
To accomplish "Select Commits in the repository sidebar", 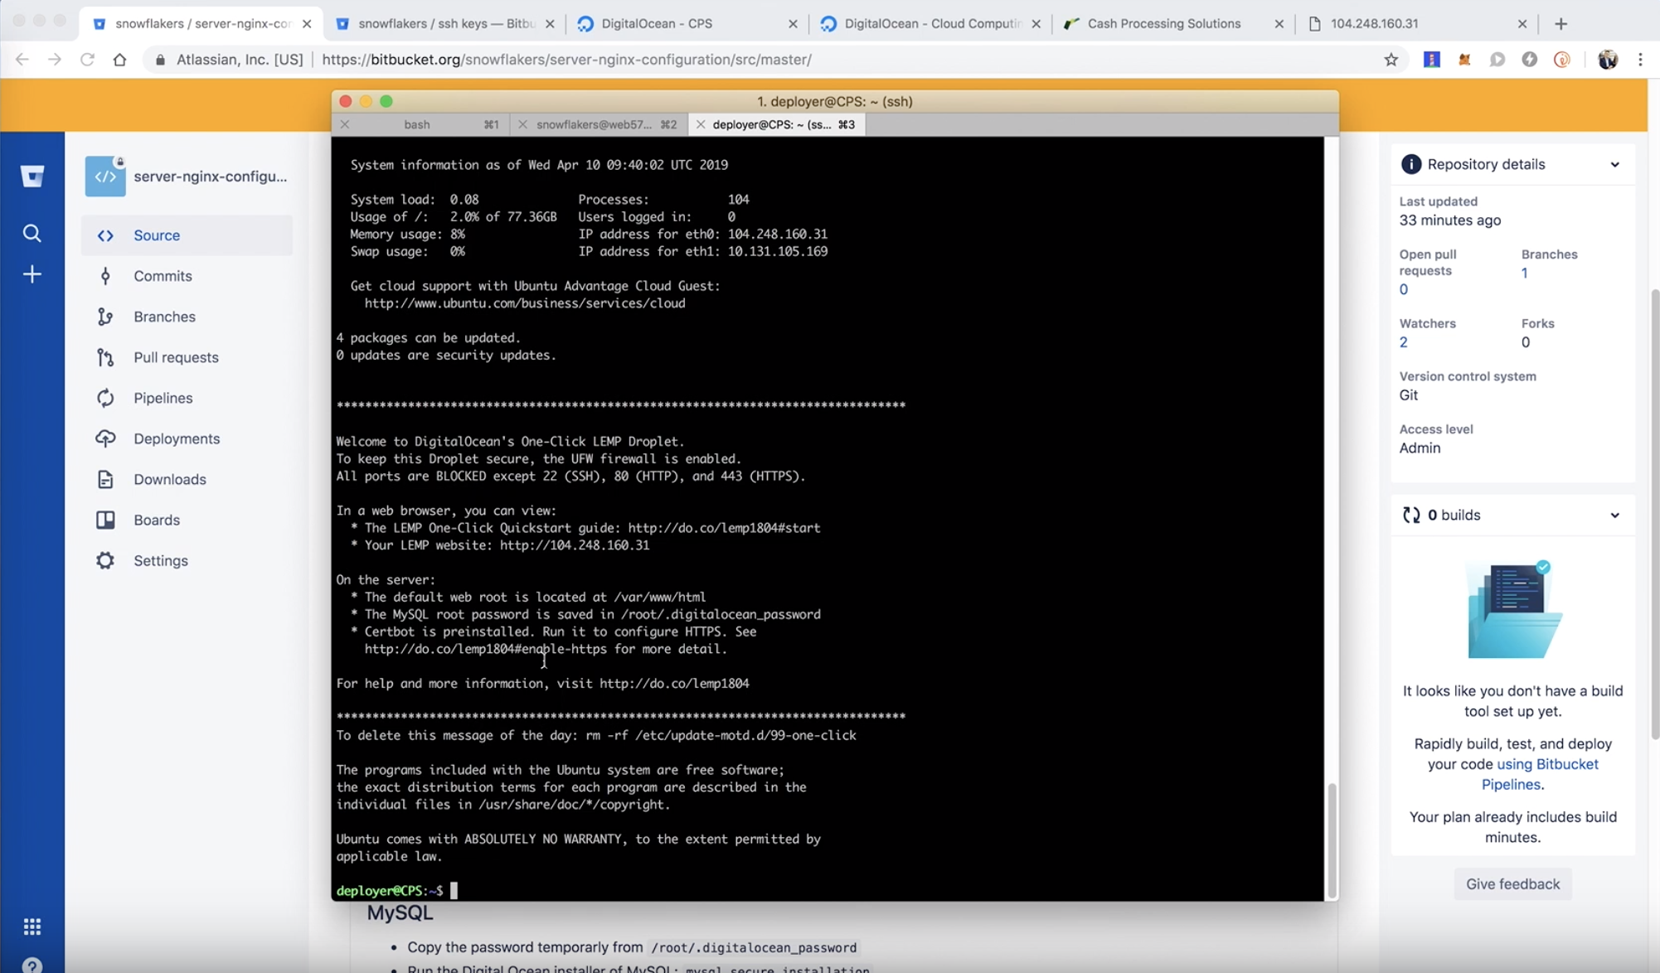I will [162, 276].
